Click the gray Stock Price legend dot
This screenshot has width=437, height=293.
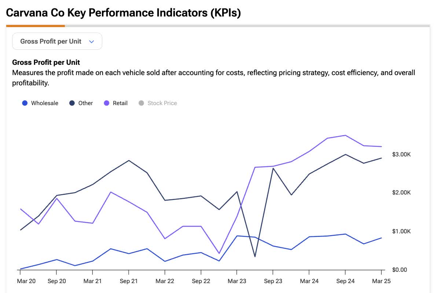click(141, 103)
